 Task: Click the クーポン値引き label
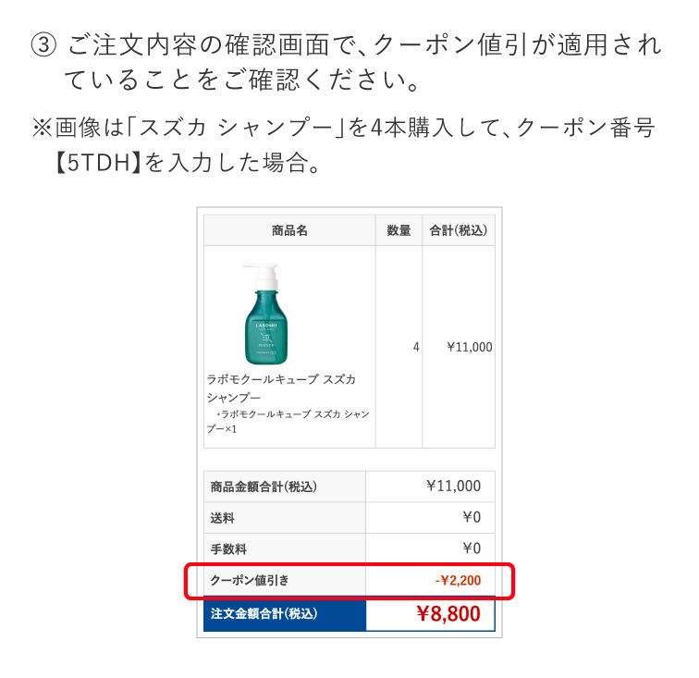250,580
